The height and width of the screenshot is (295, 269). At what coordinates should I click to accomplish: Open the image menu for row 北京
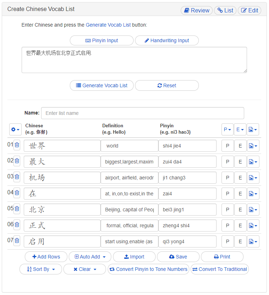pyautogui.click(x=253, y=210)
